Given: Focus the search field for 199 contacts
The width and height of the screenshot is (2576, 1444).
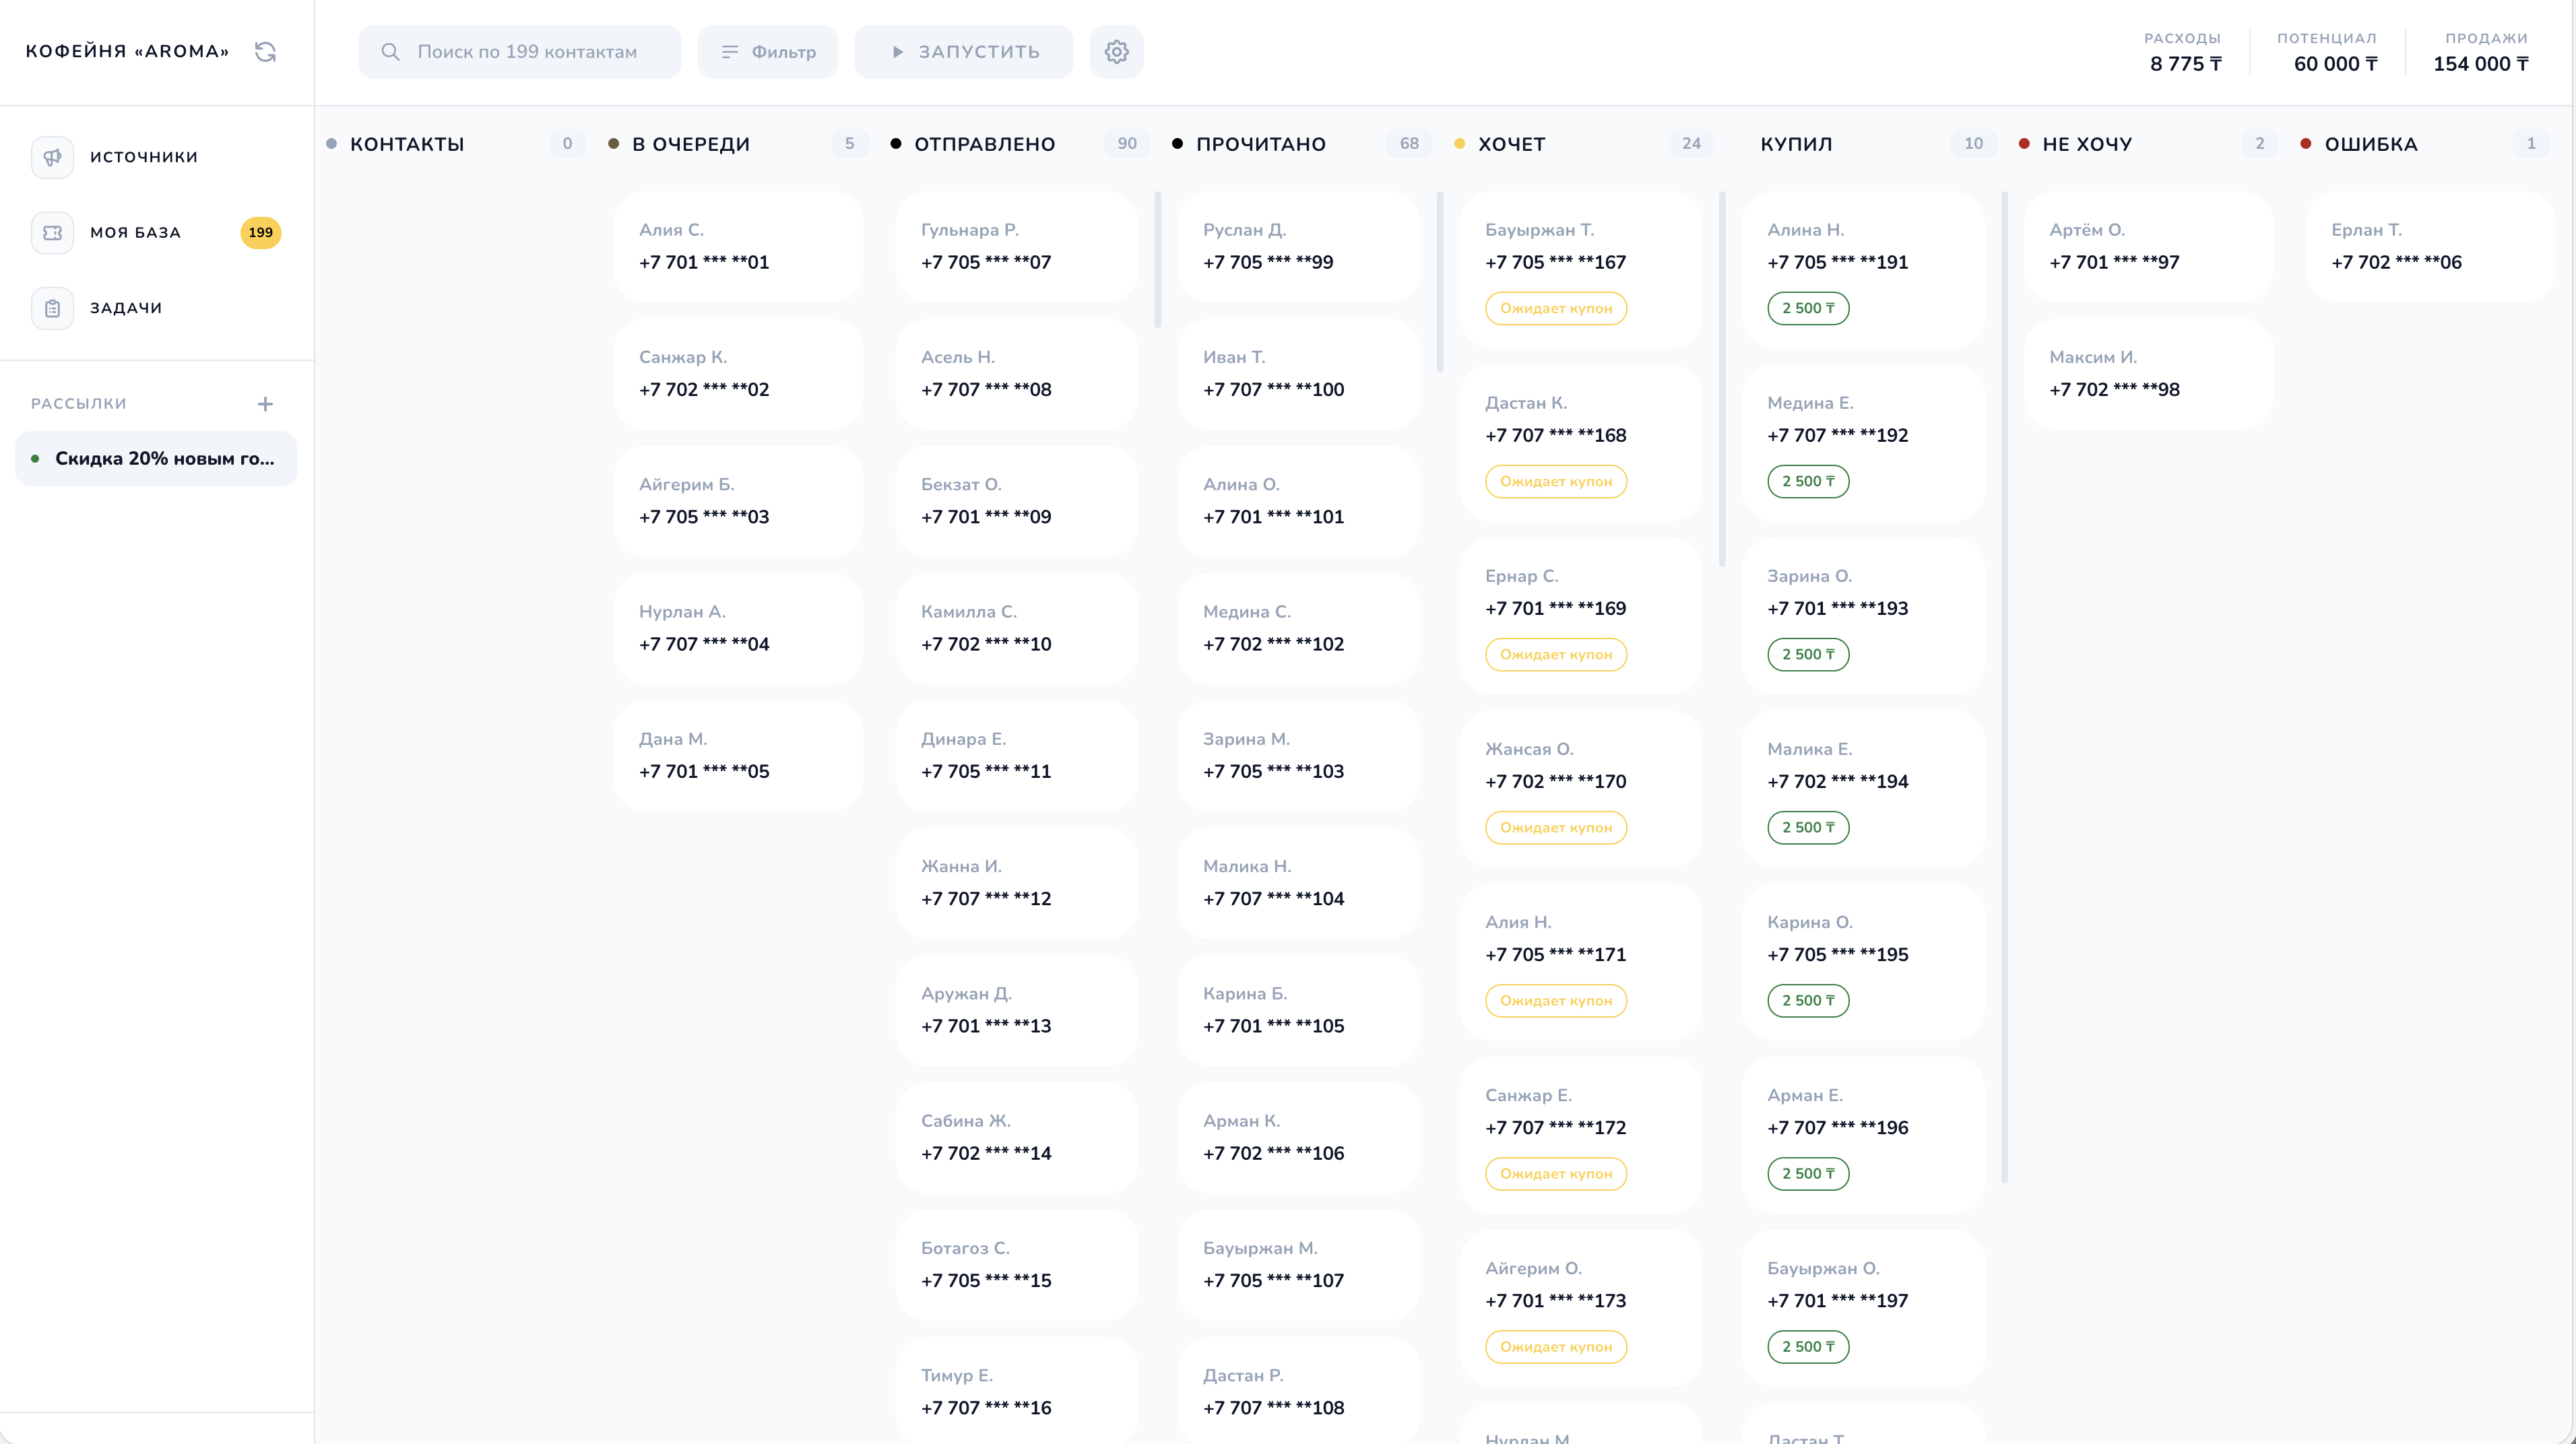Looking at the screenshot, I should coord(520,52).
